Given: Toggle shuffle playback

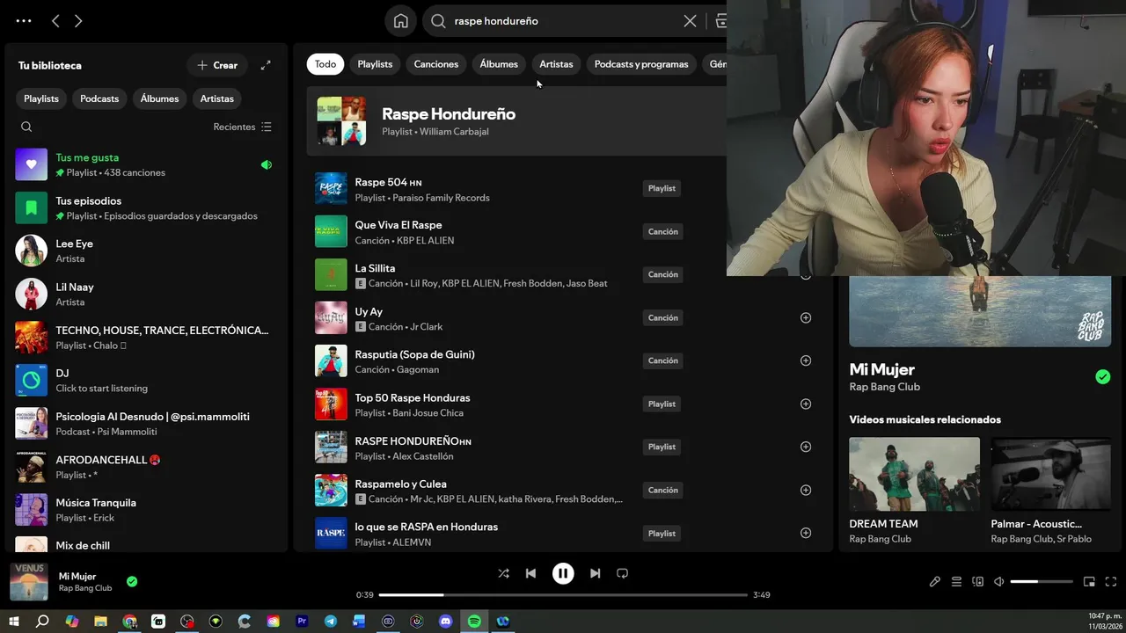Looking at the screenshot, I should (503, 573).
